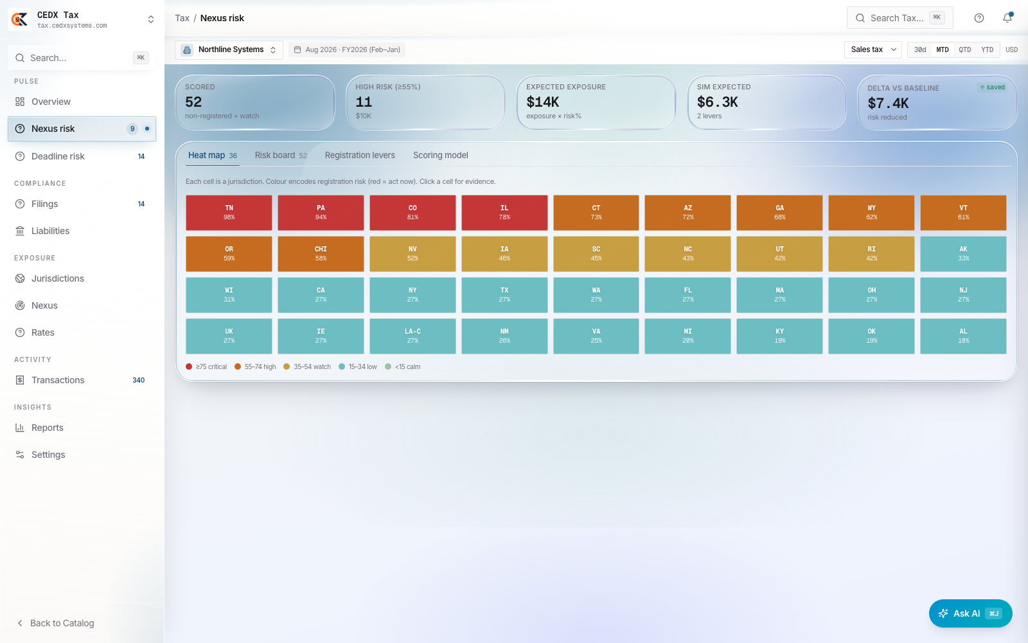The image size is (1028, 643).
Task: Select the QTD period toggle
Action: tap(965, 50)
